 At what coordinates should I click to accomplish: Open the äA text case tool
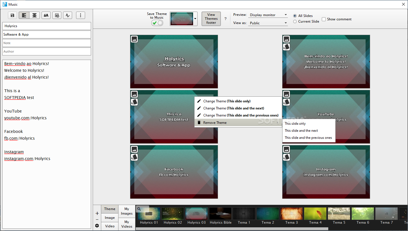[46, 15]
